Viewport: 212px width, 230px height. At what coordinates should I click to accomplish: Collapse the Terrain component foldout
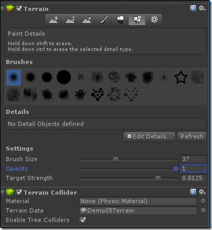(2, 9)
